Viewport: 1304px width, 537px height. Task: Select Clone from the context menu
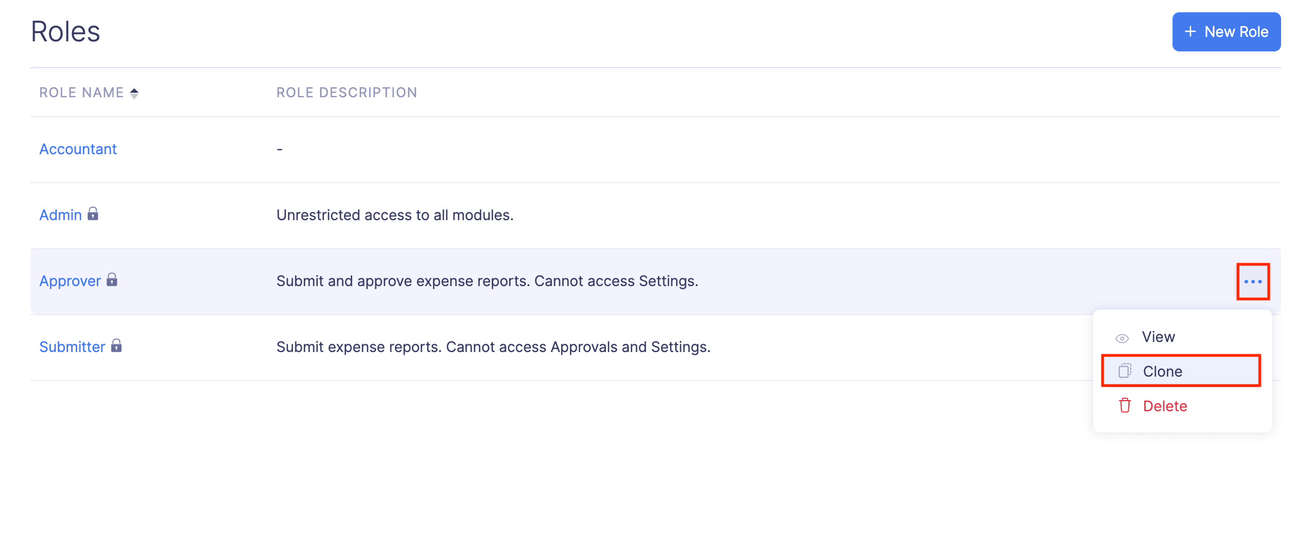[1162, 372]
